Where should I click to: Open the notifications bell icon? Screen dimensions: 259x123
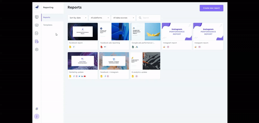(37, 109)
